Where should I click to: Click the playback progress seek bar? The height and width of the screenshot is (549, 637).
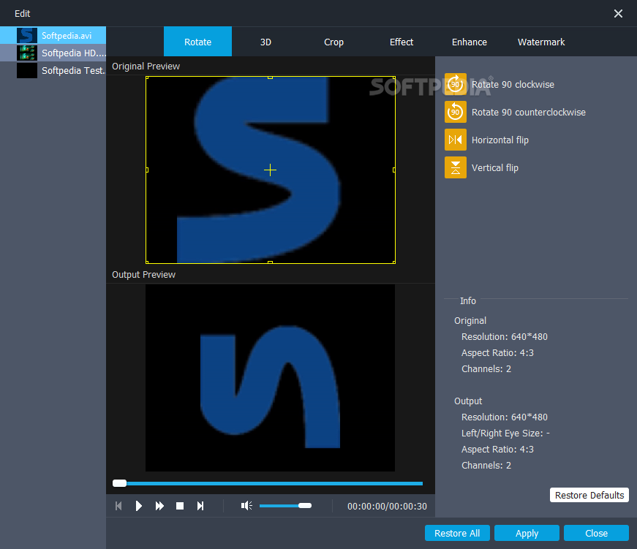click(268, 483)
